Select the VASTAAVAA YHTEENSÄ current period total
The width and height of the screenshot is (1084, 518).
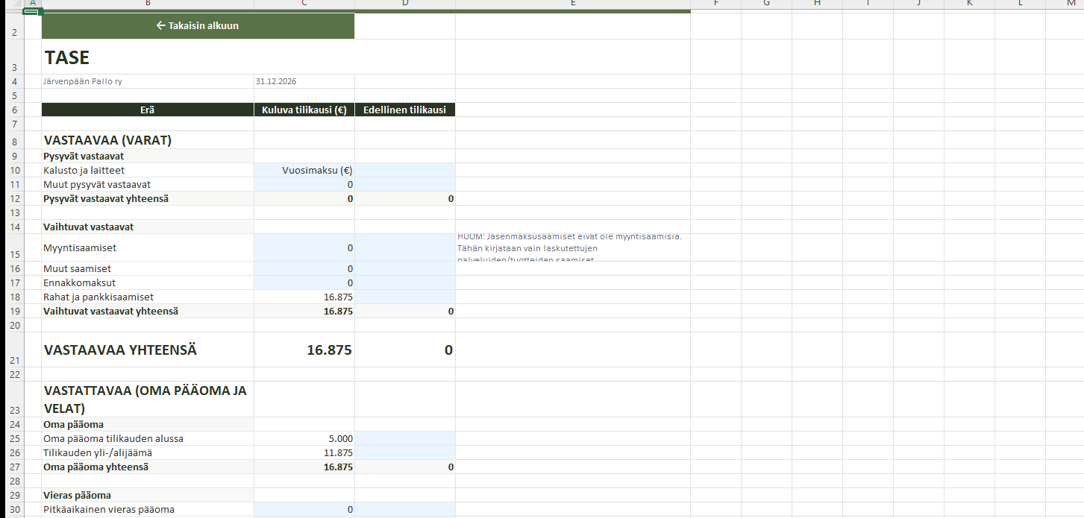tap(304, 350)
